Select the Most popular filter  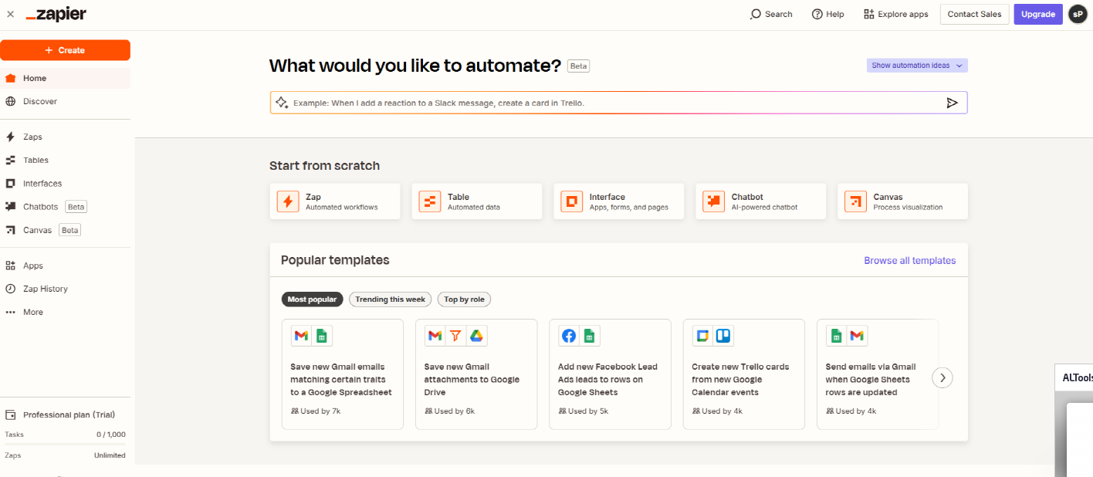312,299
